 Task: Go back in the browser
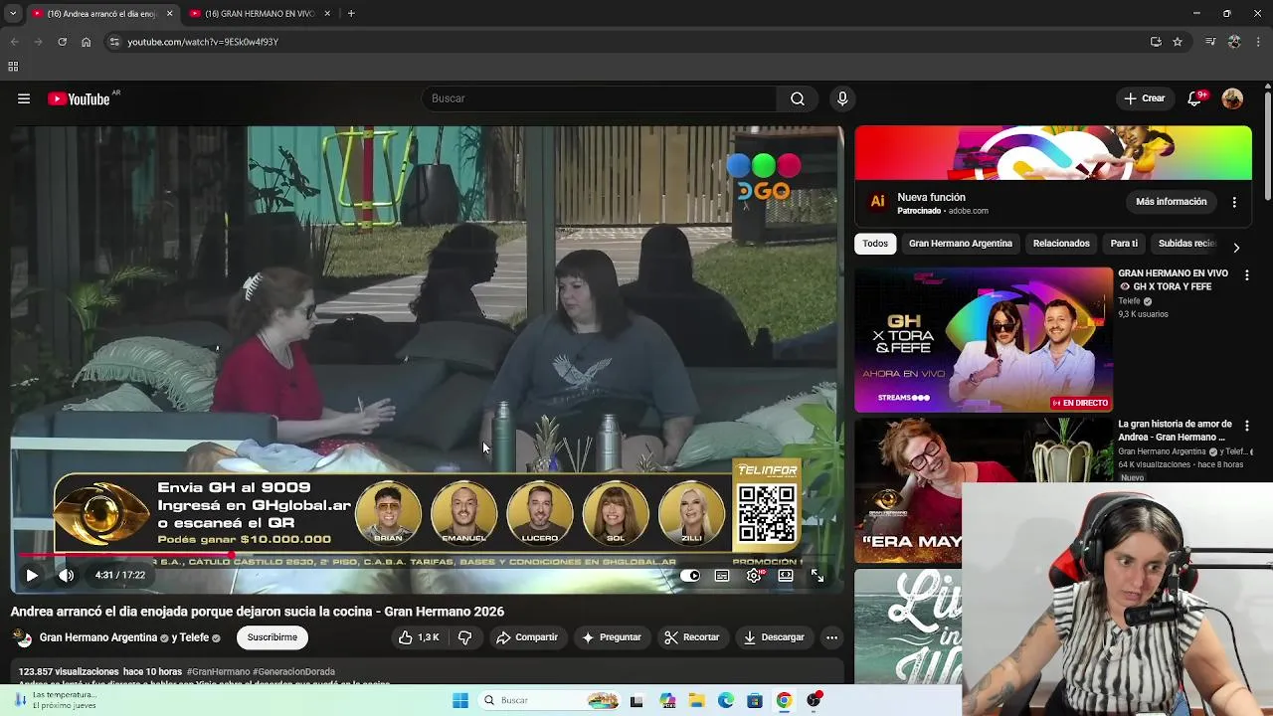tap(14, 42)
